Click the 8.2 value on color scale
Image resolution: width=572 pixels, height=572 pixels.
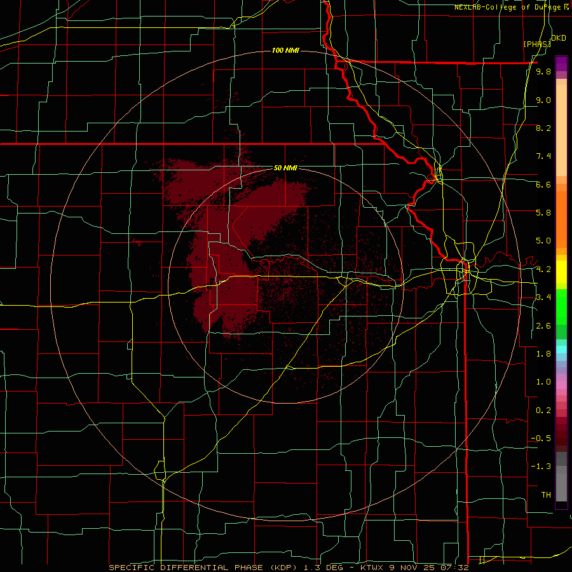pos(543,128)
